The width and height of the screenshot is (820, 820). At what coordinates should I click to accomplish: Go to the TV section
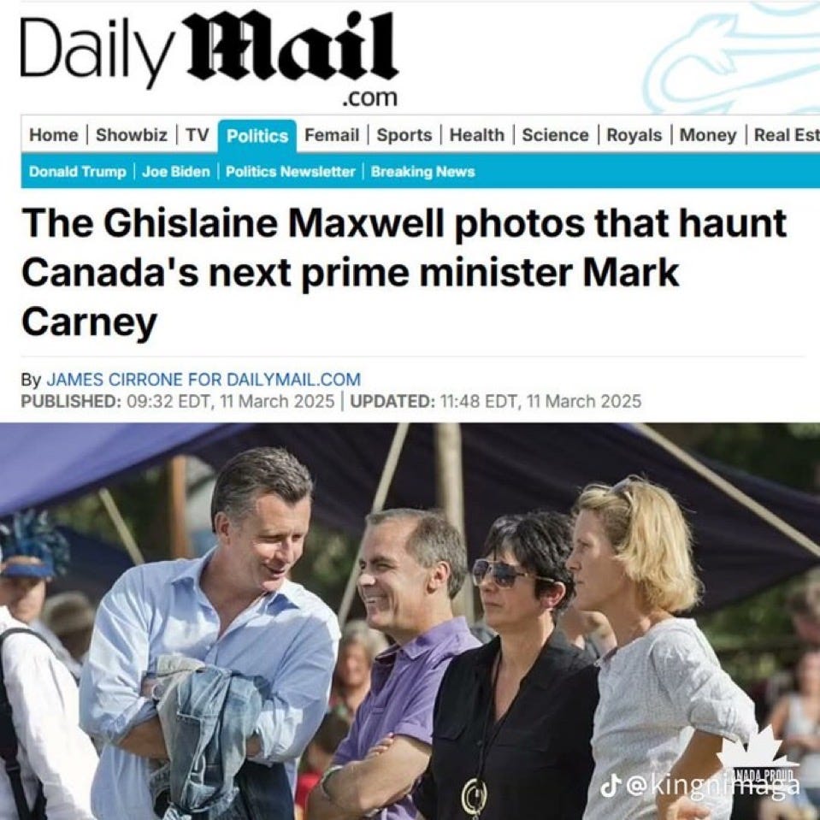[x=198, y=135]
